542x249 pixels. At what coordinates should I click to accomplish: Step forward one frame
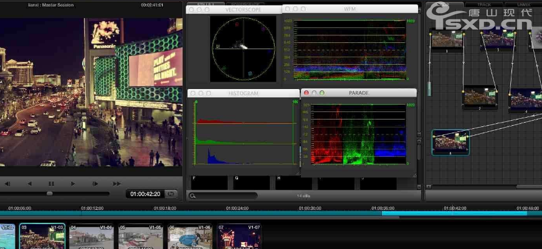coord(95,184)
